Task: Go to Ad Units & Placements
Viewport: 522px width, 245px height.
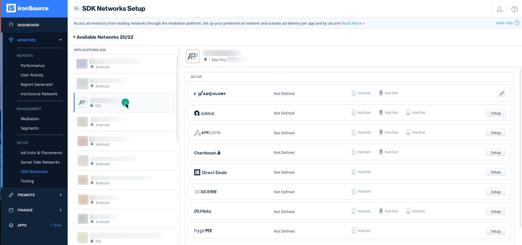Action: tap(41, 153)
